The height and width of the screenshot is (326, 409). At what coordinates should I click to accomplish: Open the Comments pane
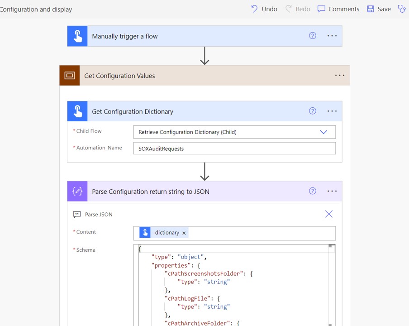[338, 9]
